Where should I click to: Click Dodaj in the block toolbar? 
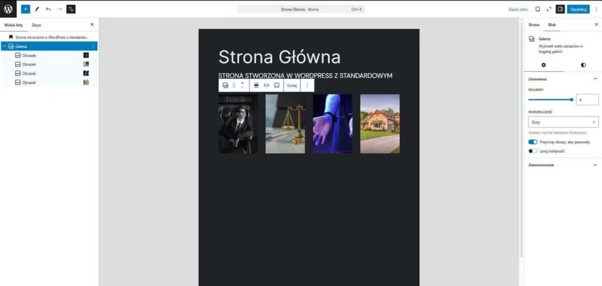[x=292, y=86]
